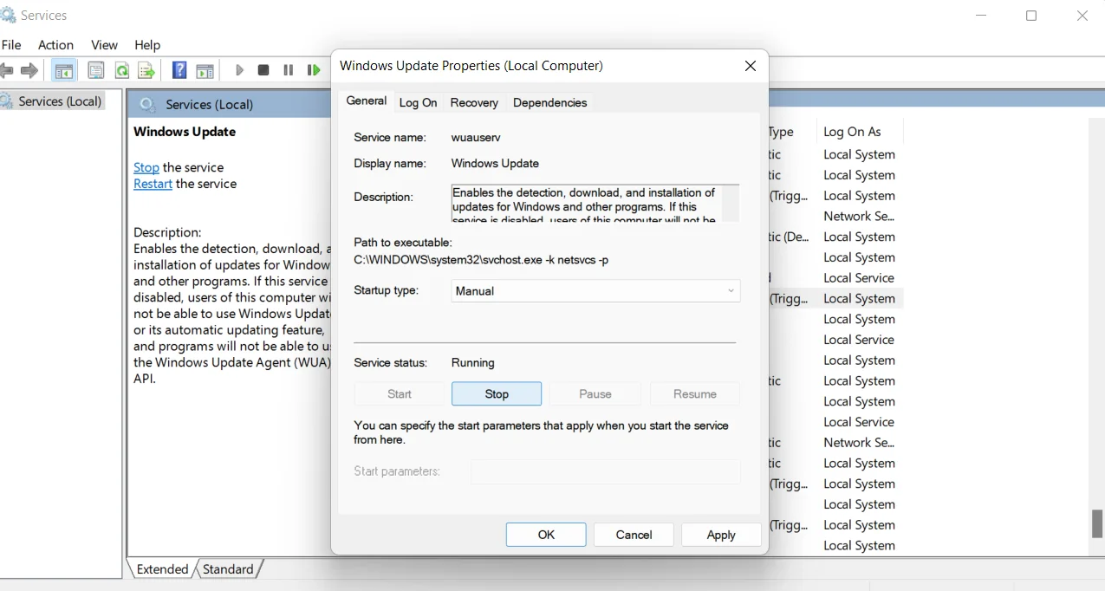1105x591 pixels.
Task: Click the grayed-out Pause button
Action: point(595,394)
